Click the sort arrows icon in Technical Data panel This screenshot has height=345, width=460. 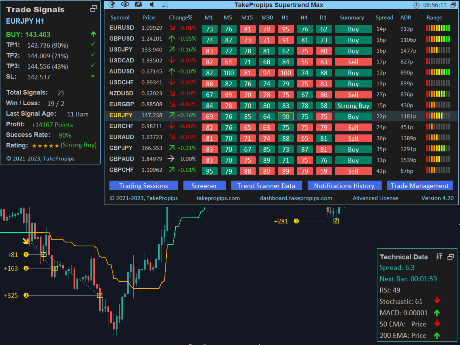click(x=439, y=256)
